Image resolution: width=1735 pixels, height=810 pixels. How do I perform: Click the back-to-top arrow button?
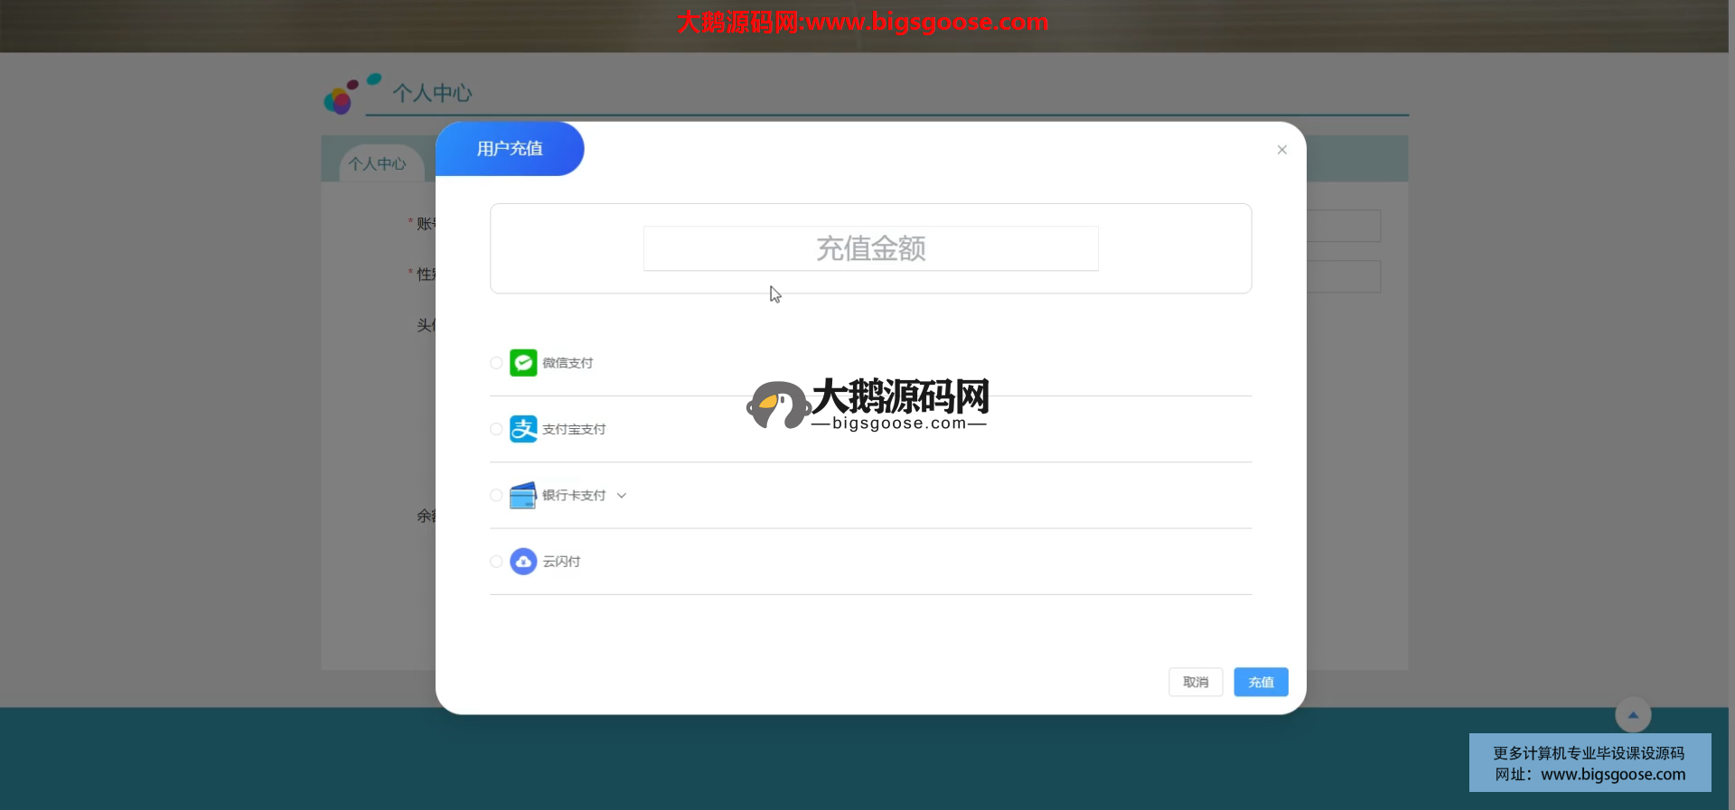[x=1633, y=715]
